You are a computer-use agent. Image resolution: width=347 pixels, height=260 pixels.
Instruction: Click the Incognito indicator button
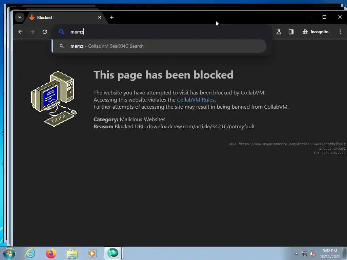pyautogui.click(x=315, y=32)
